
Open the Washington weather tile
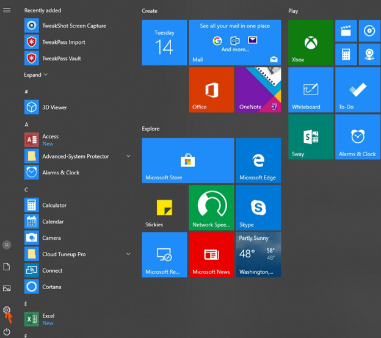point(258,254)
